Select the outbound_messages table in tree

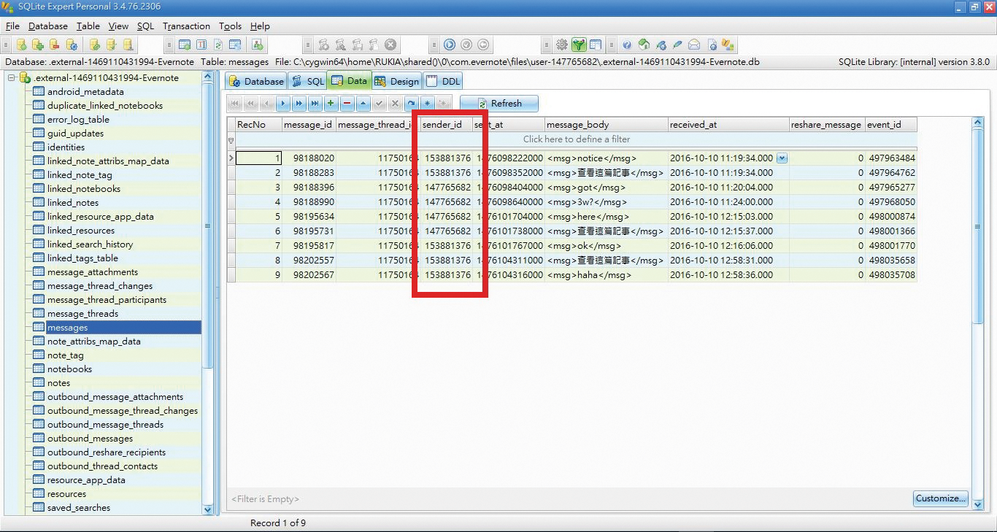90,438
